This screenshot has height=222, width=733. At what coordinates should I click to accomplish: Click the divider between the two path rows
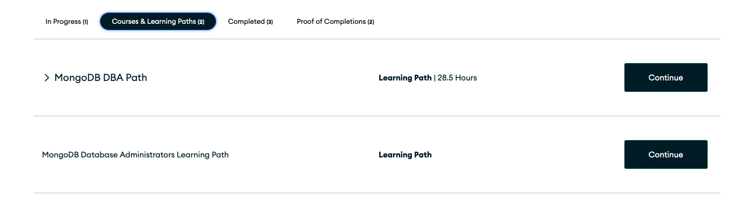[x=377, y=116]
